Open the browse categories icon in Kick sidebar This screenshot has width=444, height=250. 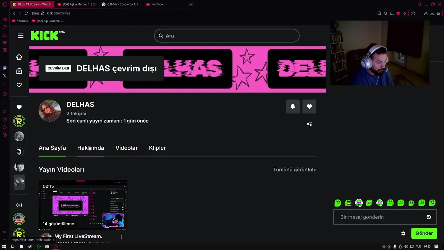click(19, 71)
